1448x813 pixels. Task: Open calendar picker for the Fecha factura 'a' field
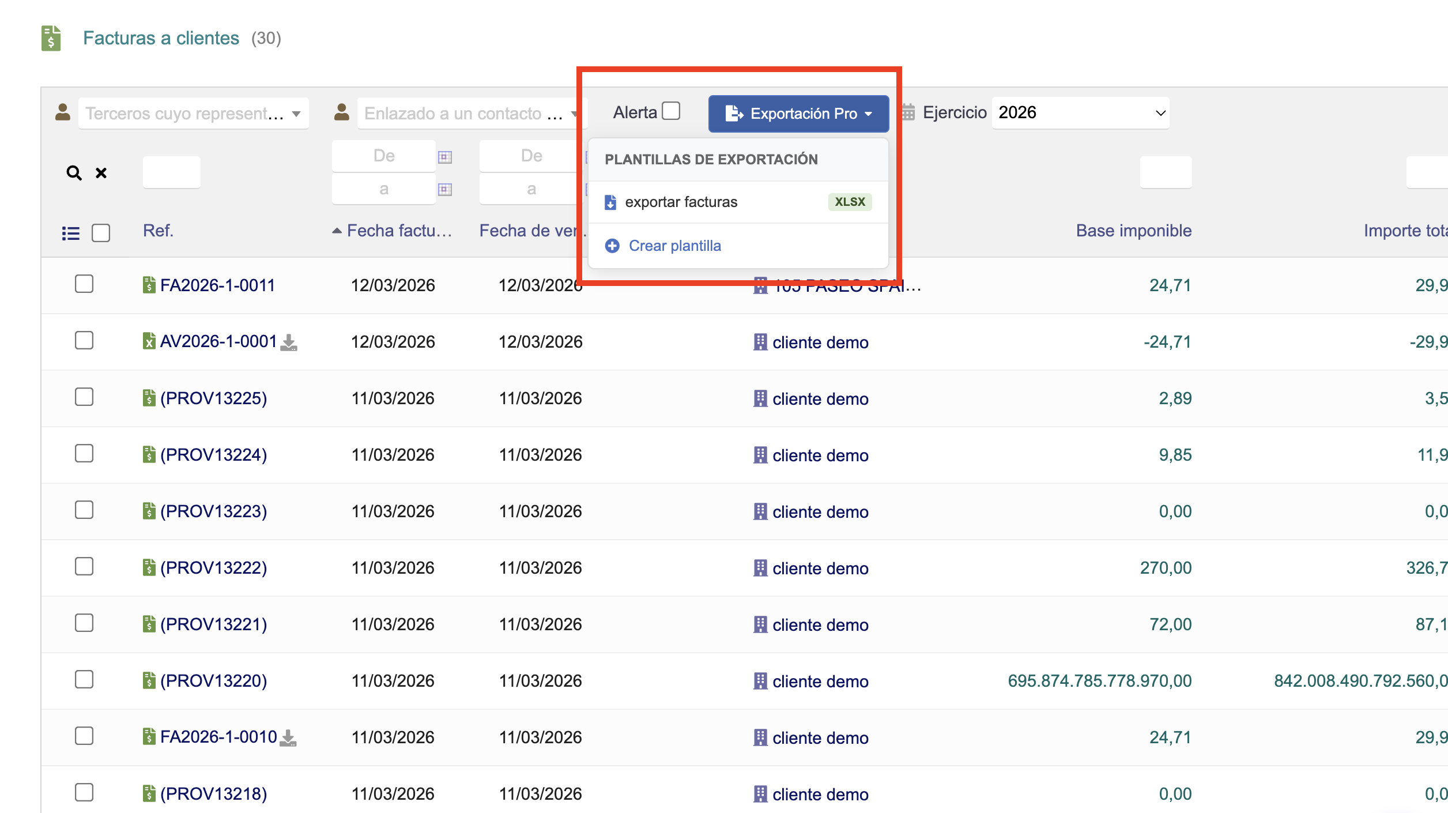pos(444,189)
